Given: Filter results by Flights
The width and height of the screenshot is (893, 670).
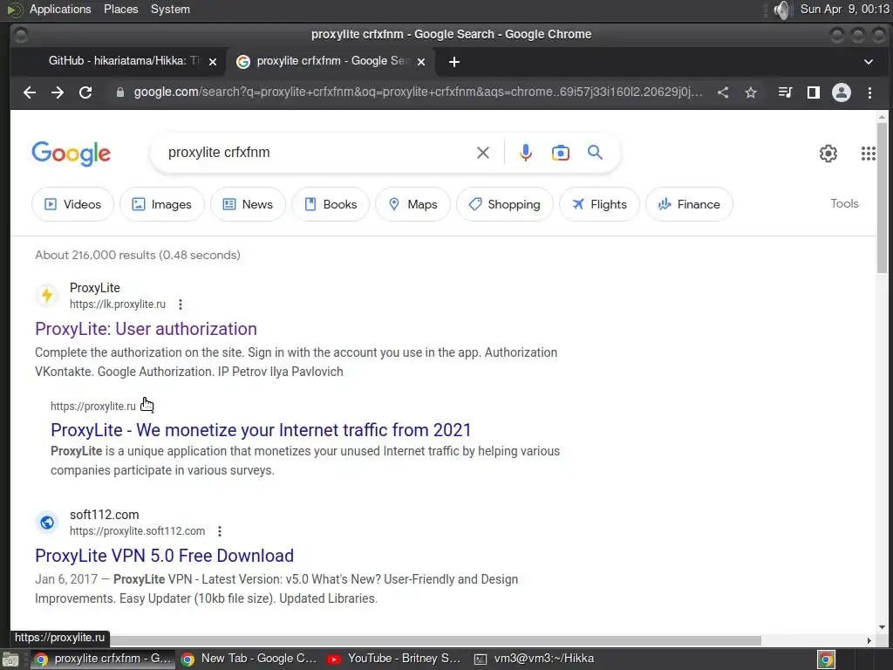Looking at the screenshot, I should coord(599,204).
